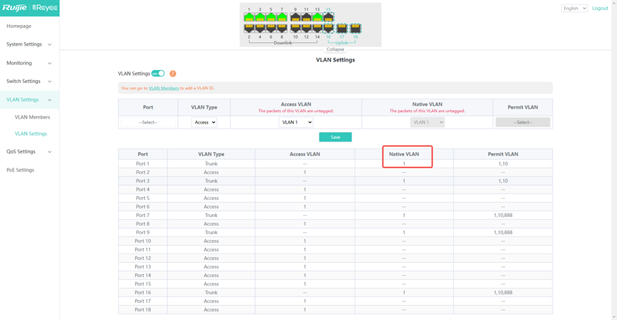Toggle the VLAN Settings switch off
The width and height of the screenshot is (617, 320).
(158, 74)
